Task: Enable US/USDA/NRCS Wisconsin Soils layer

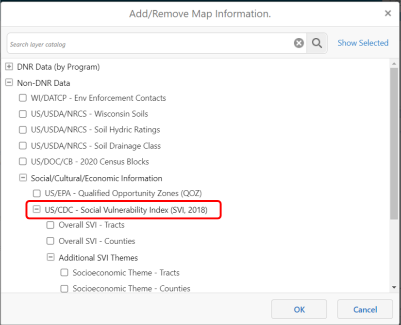Action: 23,114
